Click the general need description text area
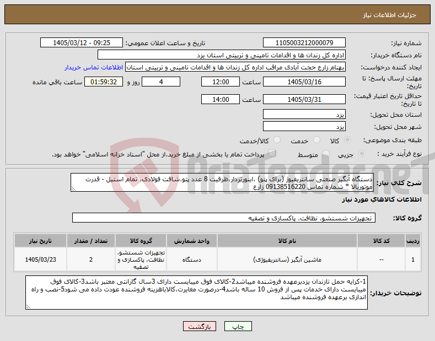435x341 pixels. (x=222, y=182)
